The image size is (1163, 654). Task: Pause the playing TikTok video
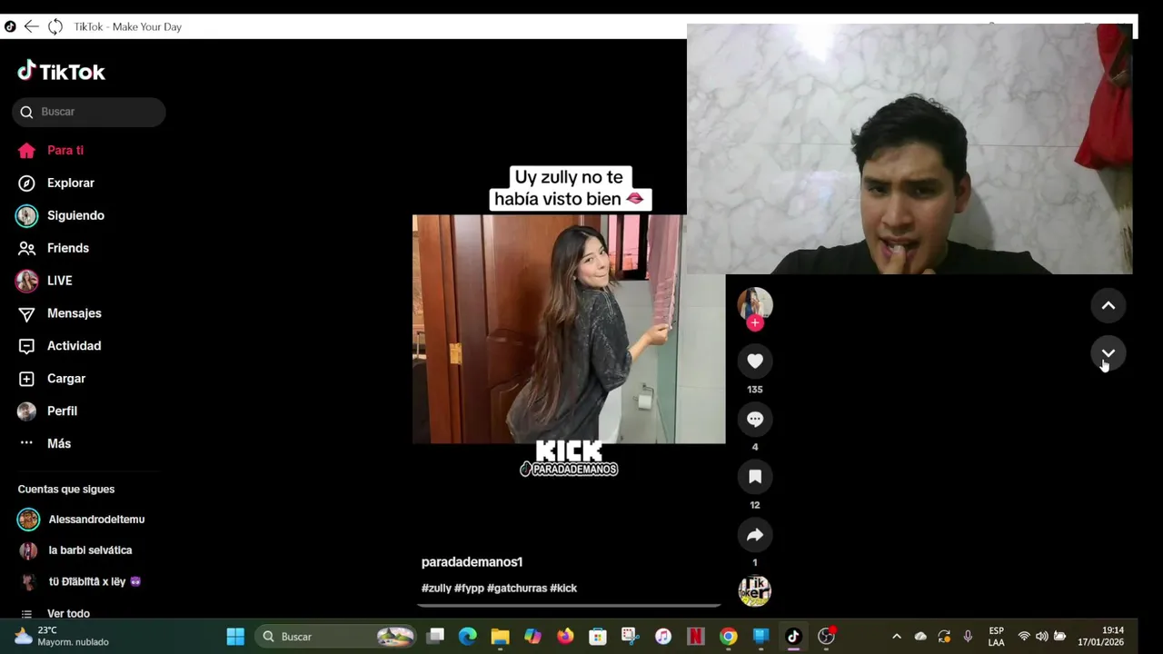[x=569, y=329]
